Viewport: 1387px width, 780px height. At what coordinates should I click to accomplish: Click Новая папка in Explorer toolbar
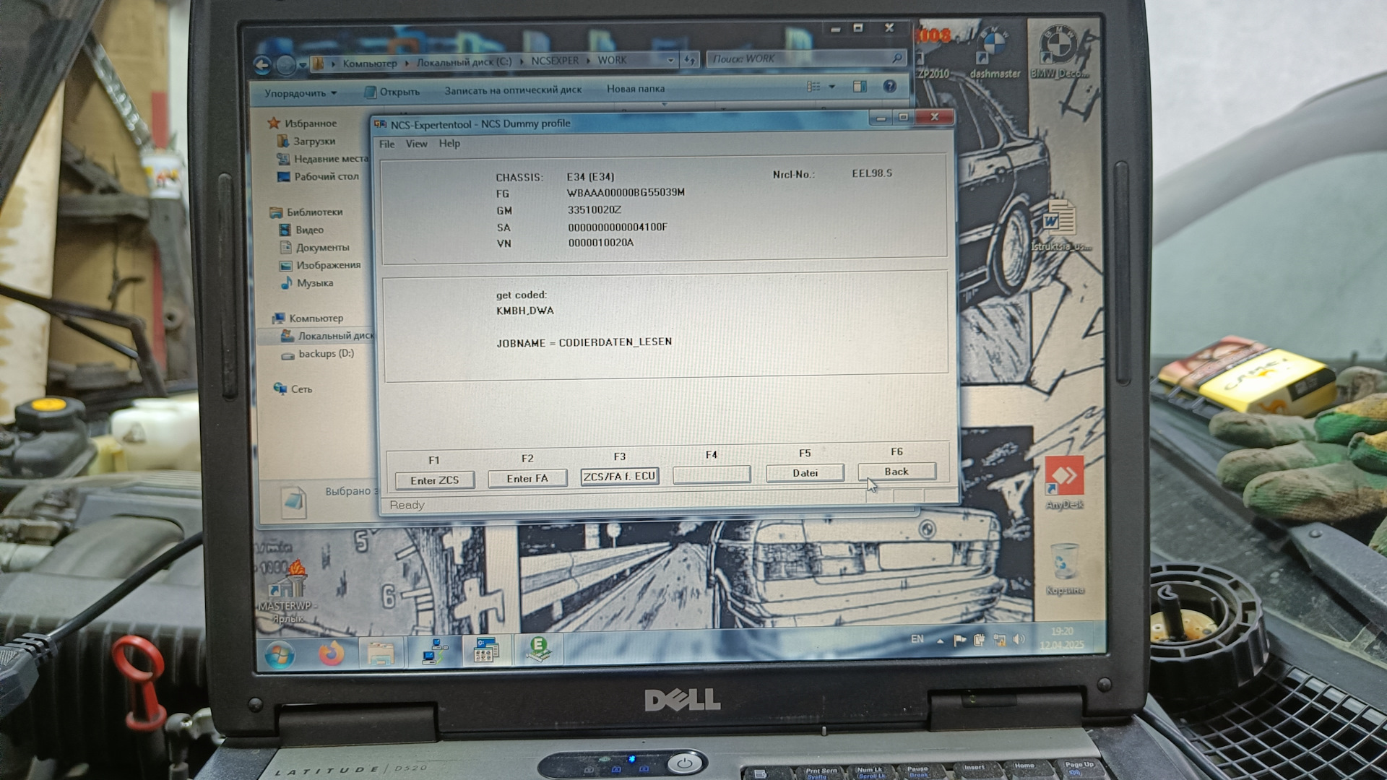(635, 89)
